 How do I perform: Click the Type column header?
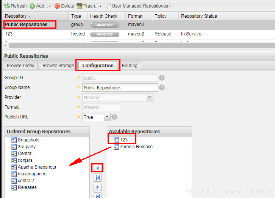(78, 16)
